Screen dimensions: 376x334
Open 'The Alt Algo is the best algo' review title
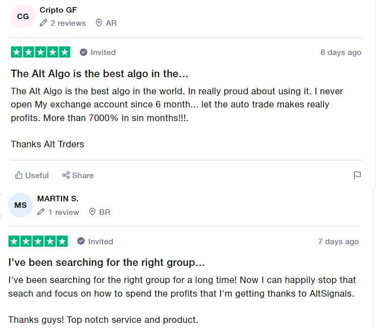(x=99, y=74)
